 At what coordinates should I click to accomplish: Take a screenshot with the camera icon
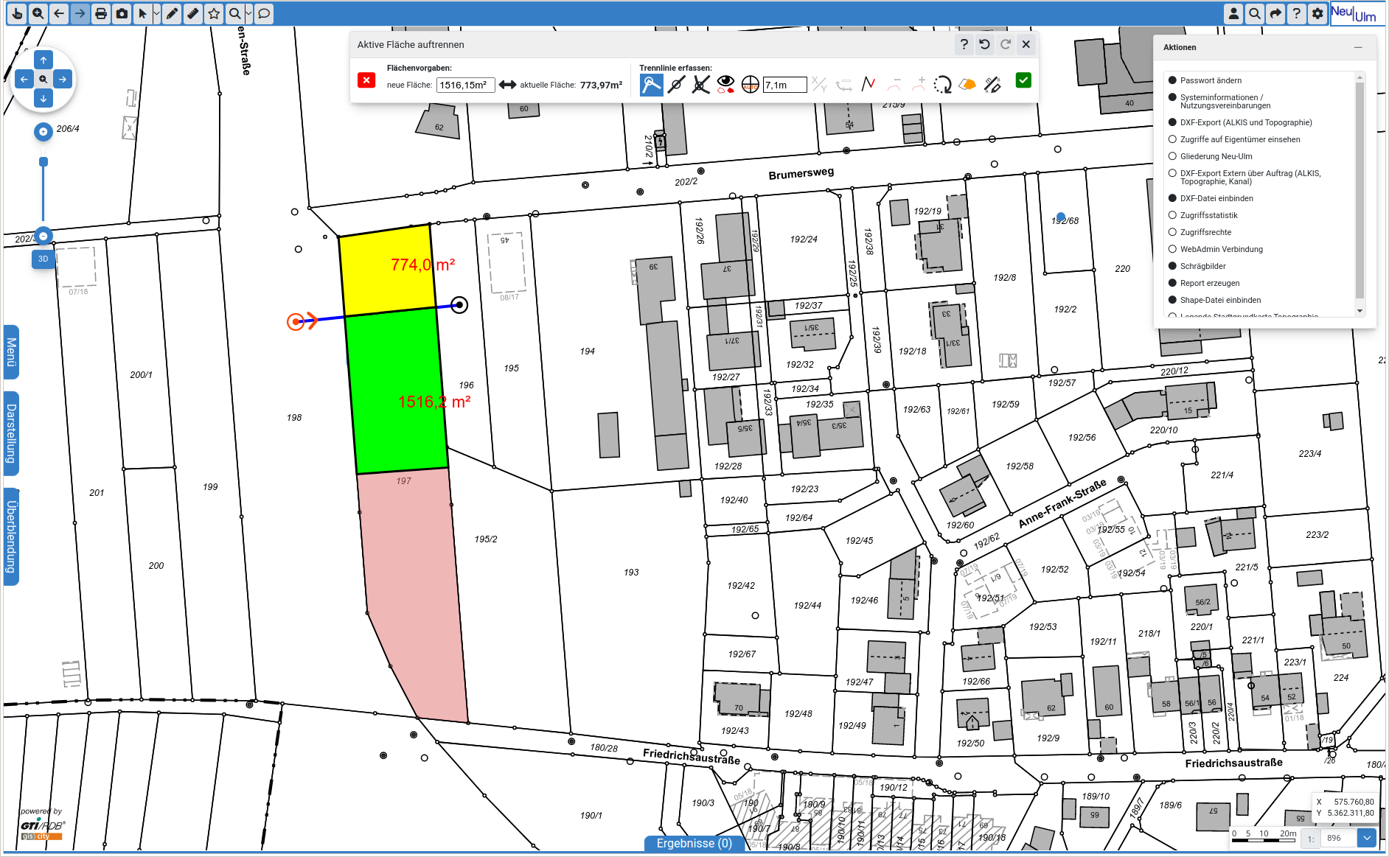tap(121, 13)
